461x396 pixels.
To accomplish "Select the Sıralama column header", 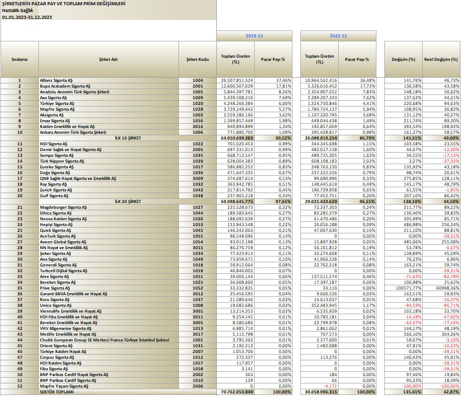I will 19,59.
